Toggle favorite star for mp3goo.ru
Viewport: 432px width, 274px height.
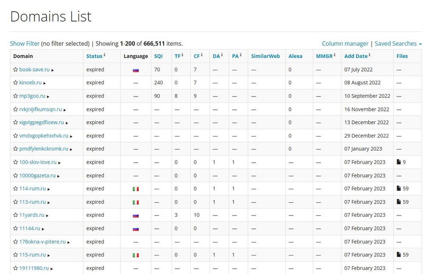click(15, 96)
